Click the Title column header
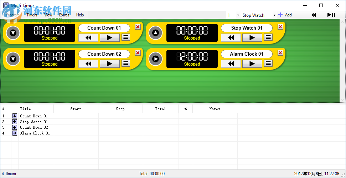 [36, 109]
